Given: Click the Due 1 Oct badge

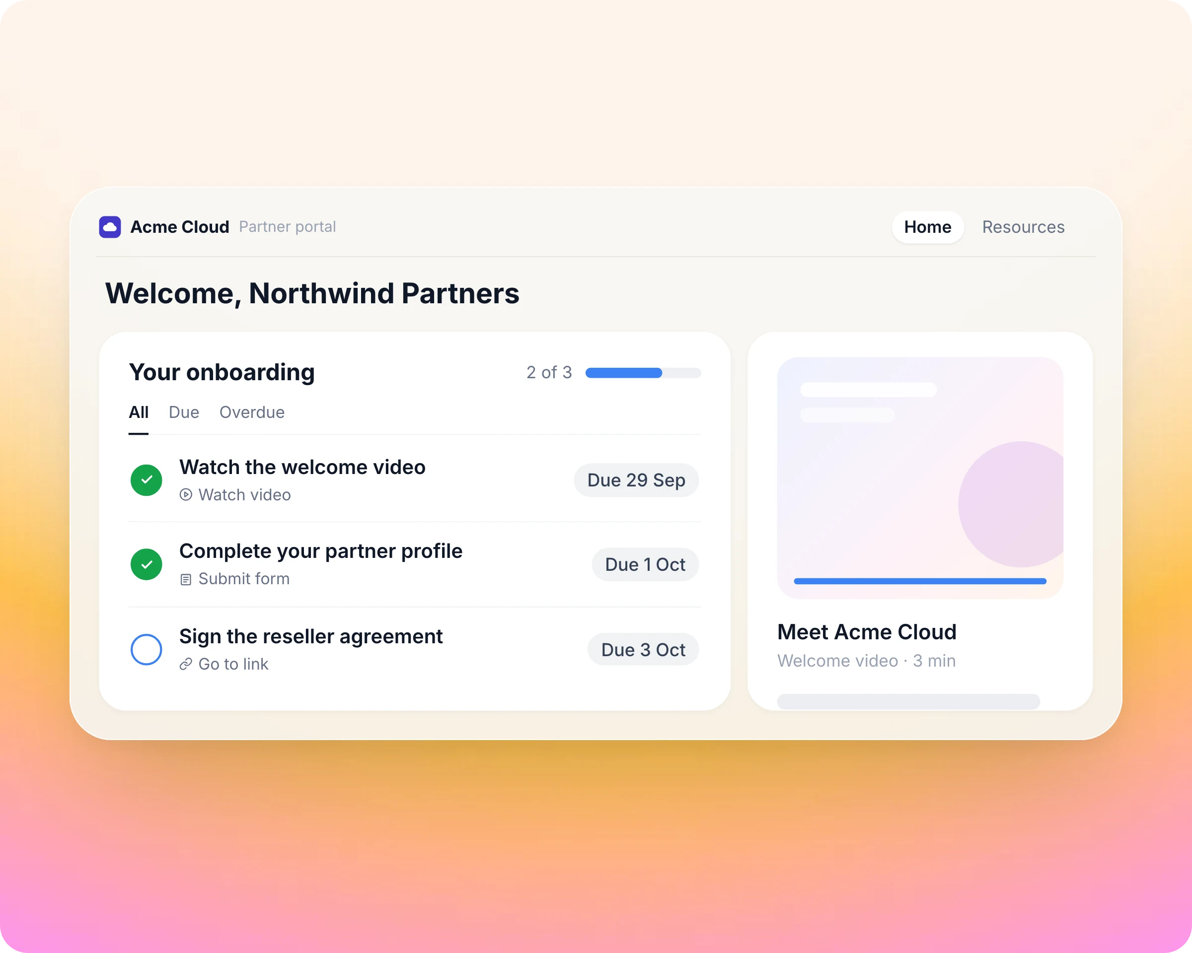Looking at the screenshot, I should tap(645, 564).
